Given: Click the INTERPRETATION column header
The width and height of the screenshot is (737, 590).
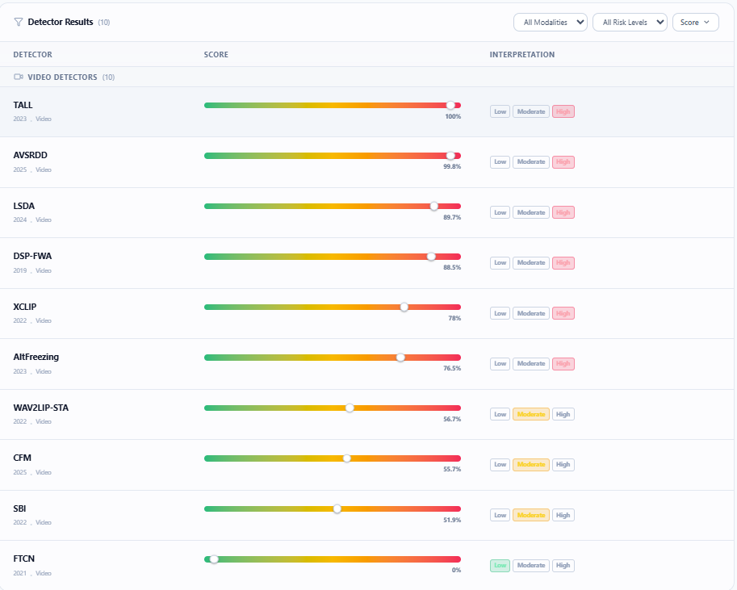Looking at the screenshot, I should pyautogui.click(x=522, y=55).
